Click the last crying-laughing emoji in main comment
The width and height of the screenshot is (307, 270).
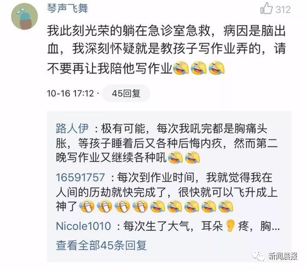[217, 68]
